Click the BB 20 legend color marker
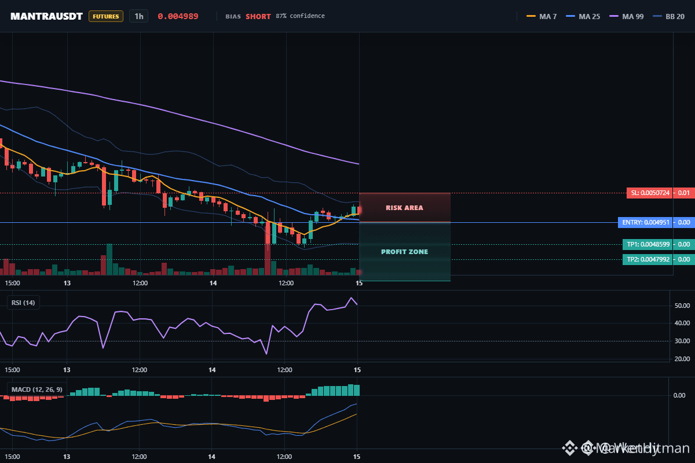The width and height of the screenshot is (695, 463). tap(657, 16)
